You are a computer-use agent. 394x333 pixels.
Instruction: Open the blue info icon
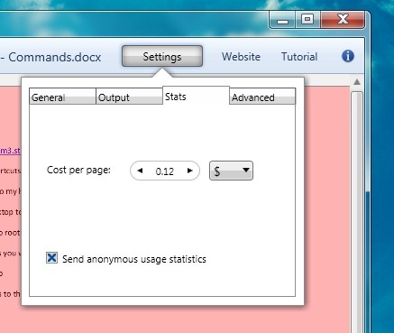tap(348, 56)
